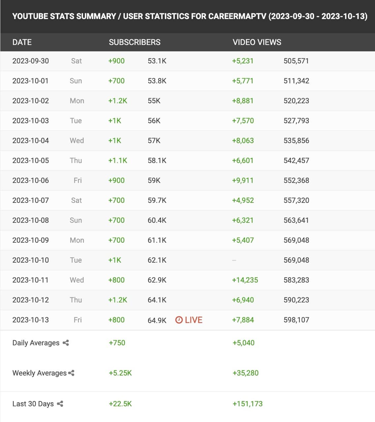Click last 30 days subscribers +22.5K
Screen dimensions: 375x422
[120, 404]
